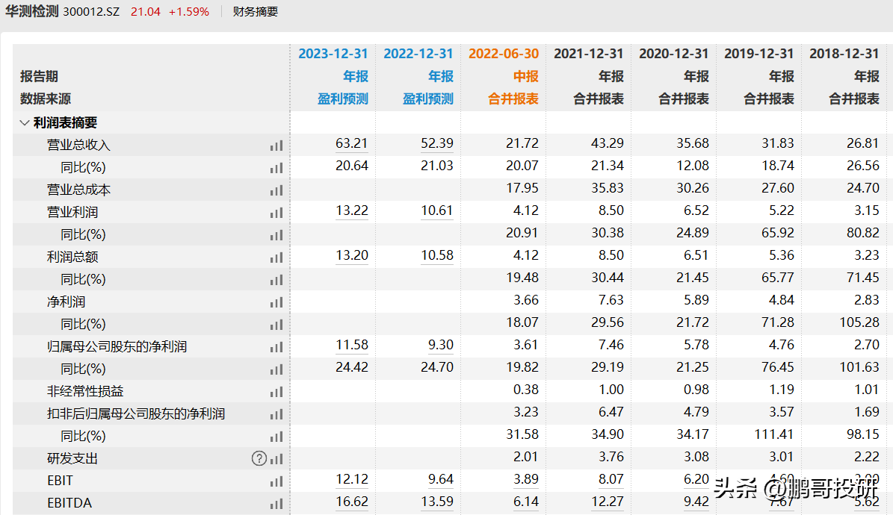Click forecast total profit value 13.20
Screen dimensions: 893x515
pyautogui.click(x=351, y=255)
